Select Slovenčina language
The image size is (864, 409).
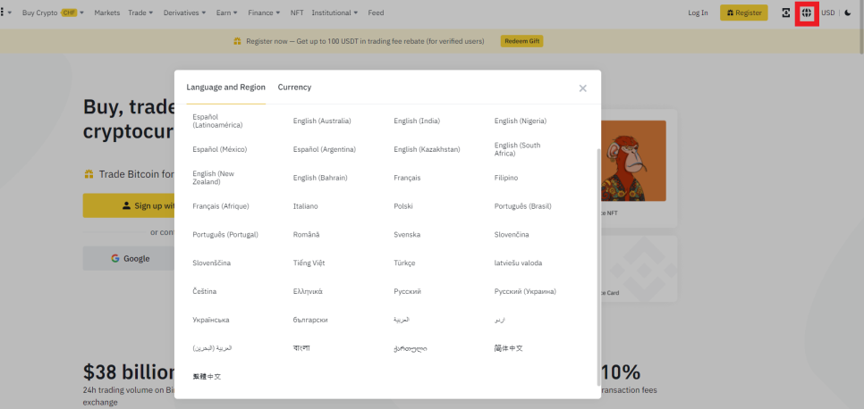click(x=512, y=235)
